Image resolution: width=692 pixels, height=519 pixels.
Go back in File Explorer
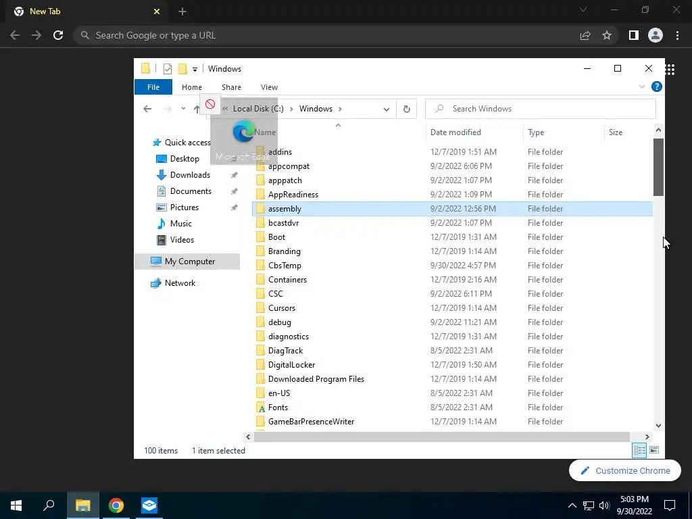click(147, 109)
